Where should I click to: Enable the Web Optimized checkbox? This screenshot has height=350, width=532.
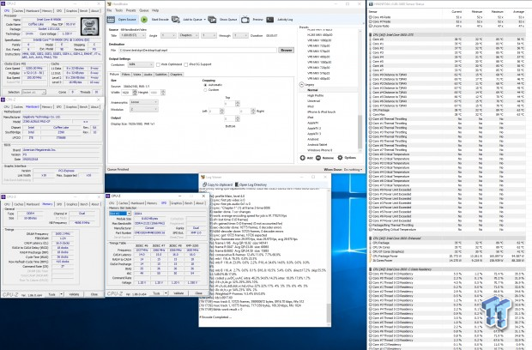[158, 64]
